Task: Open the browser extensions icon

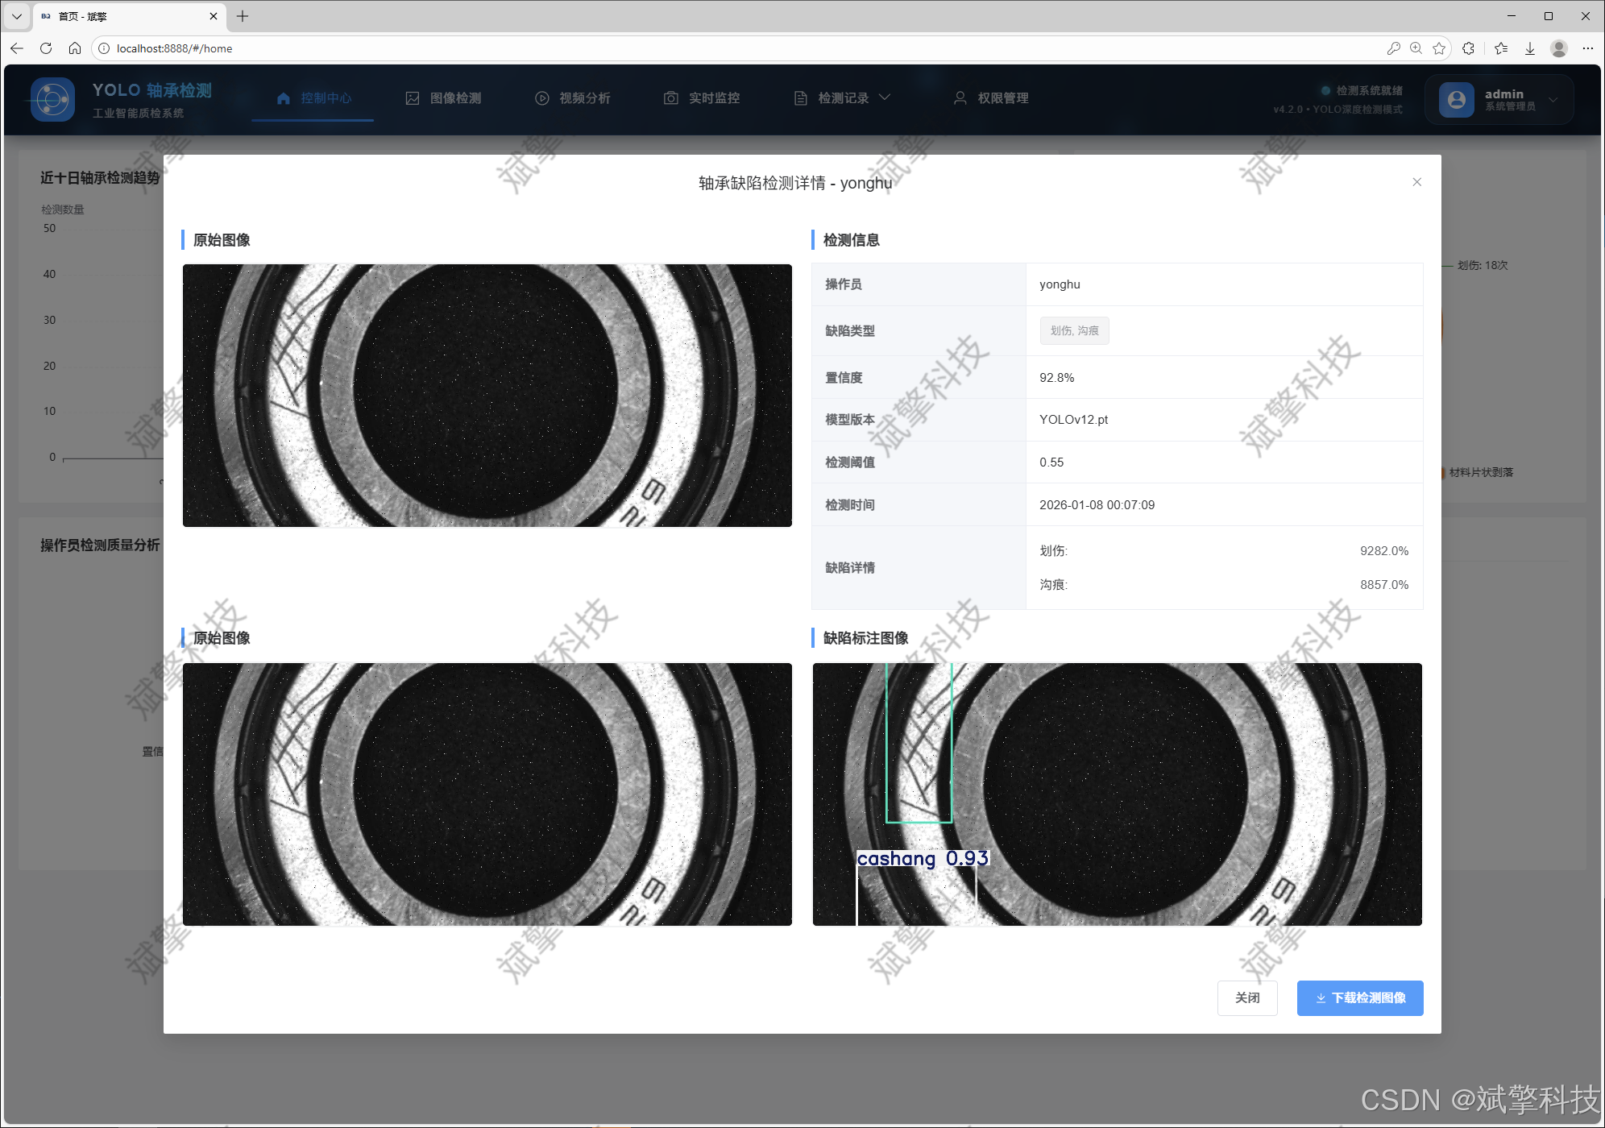Action: (x=1468, y=48)
